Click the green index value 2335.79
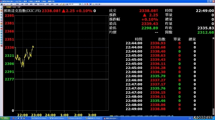Viewport: 215px width, 120px height. pos(158,76)
